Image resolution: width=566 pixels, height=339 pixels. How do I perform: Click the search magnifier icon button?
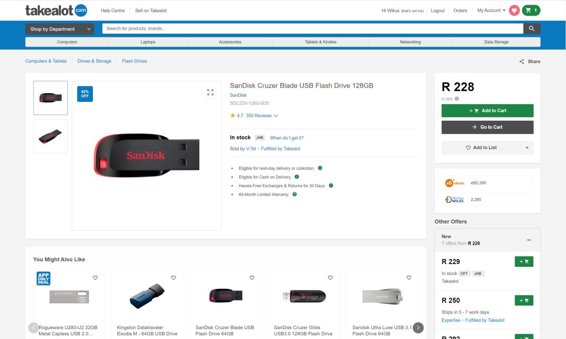[532, 29]
